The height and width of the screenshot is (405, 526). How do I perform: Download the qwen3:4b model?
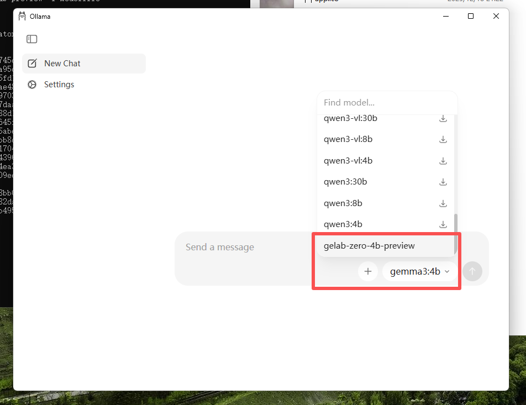pyautogui.click(x=443, y=224)
